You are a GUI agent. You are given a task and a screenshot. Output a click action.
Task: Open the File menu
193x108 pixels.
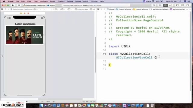click(17, 1)
